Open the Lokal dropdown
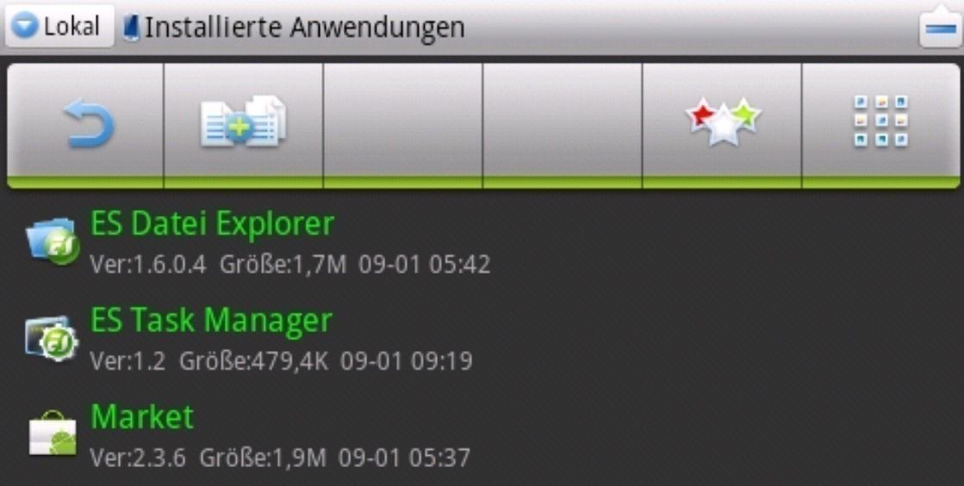The height and width of the screenshot is (486, 964). click(x=59, y=27)
